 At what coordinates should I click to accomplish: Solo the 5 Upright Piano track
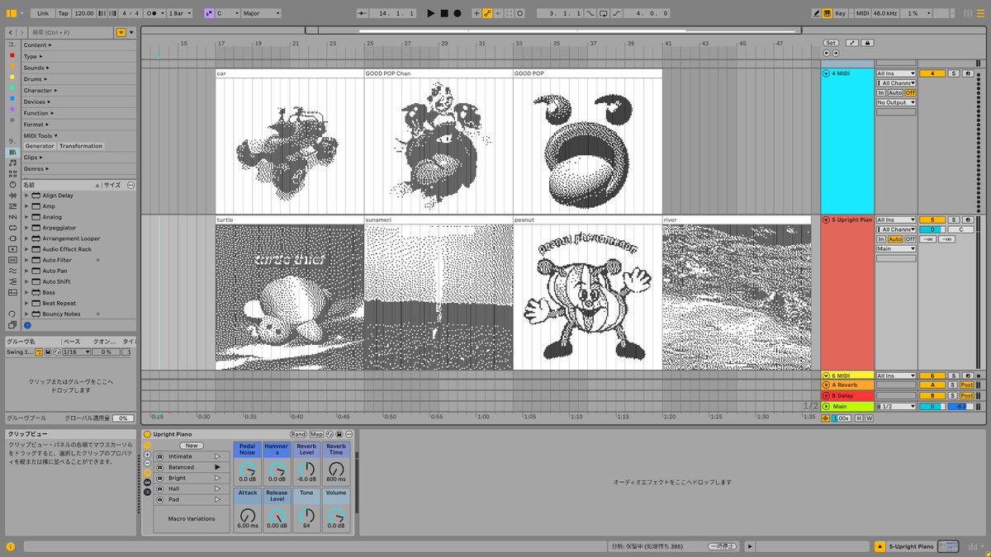(954, 219)
